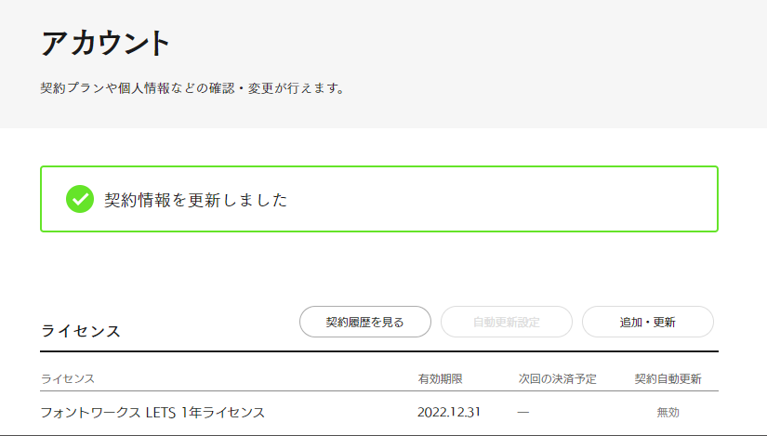Click the ライセンス column header in the table

(68, 378)
